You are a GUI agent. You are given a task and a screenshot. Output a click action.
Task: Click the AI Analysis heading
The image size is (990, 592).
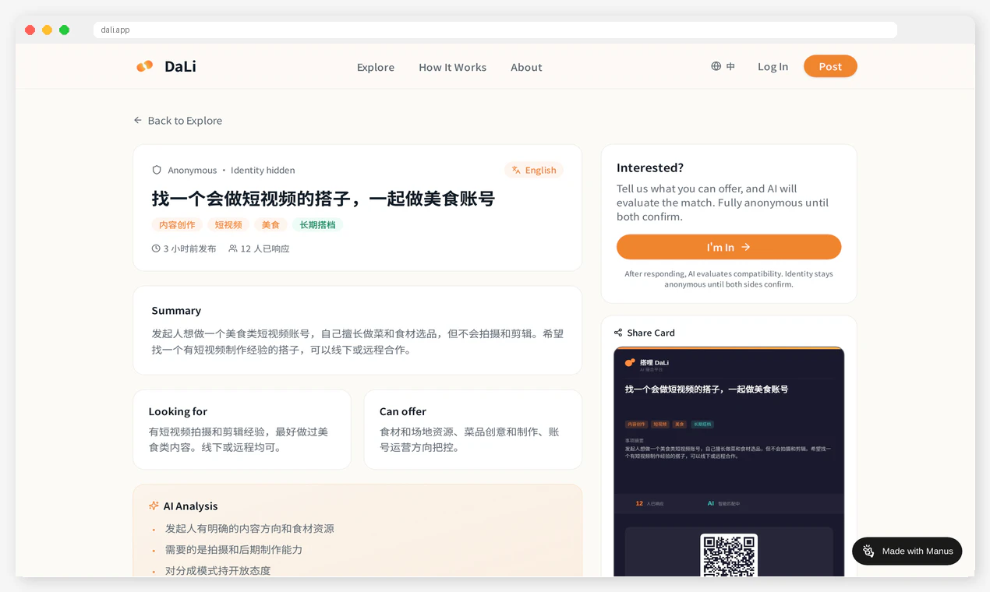[x=190, y=506]
